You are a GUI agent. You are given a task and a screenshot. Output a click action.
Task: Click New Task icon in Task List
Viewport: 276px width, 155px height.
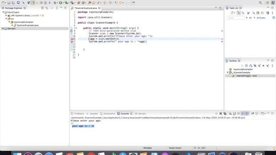coord(232,13)
